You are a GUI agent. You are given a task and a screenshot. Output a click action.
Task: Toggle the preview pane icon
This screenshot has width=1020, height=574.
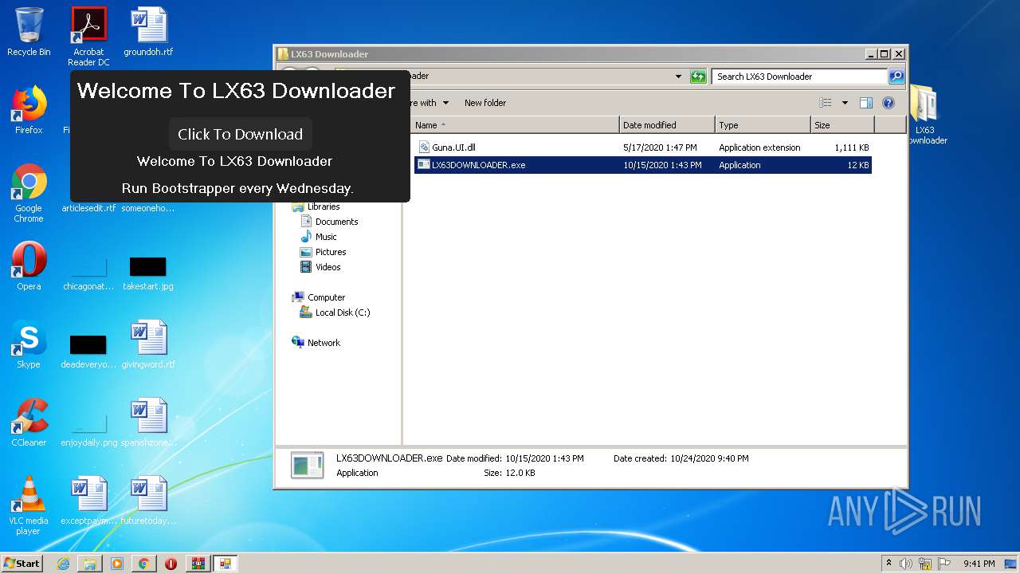coord(866,103)
